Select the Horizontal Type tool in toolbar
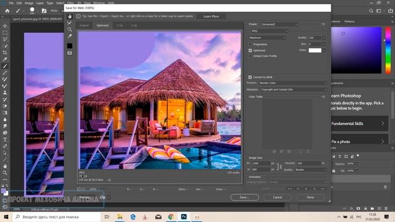Viewport: 395px width, 222px height. 5,139
